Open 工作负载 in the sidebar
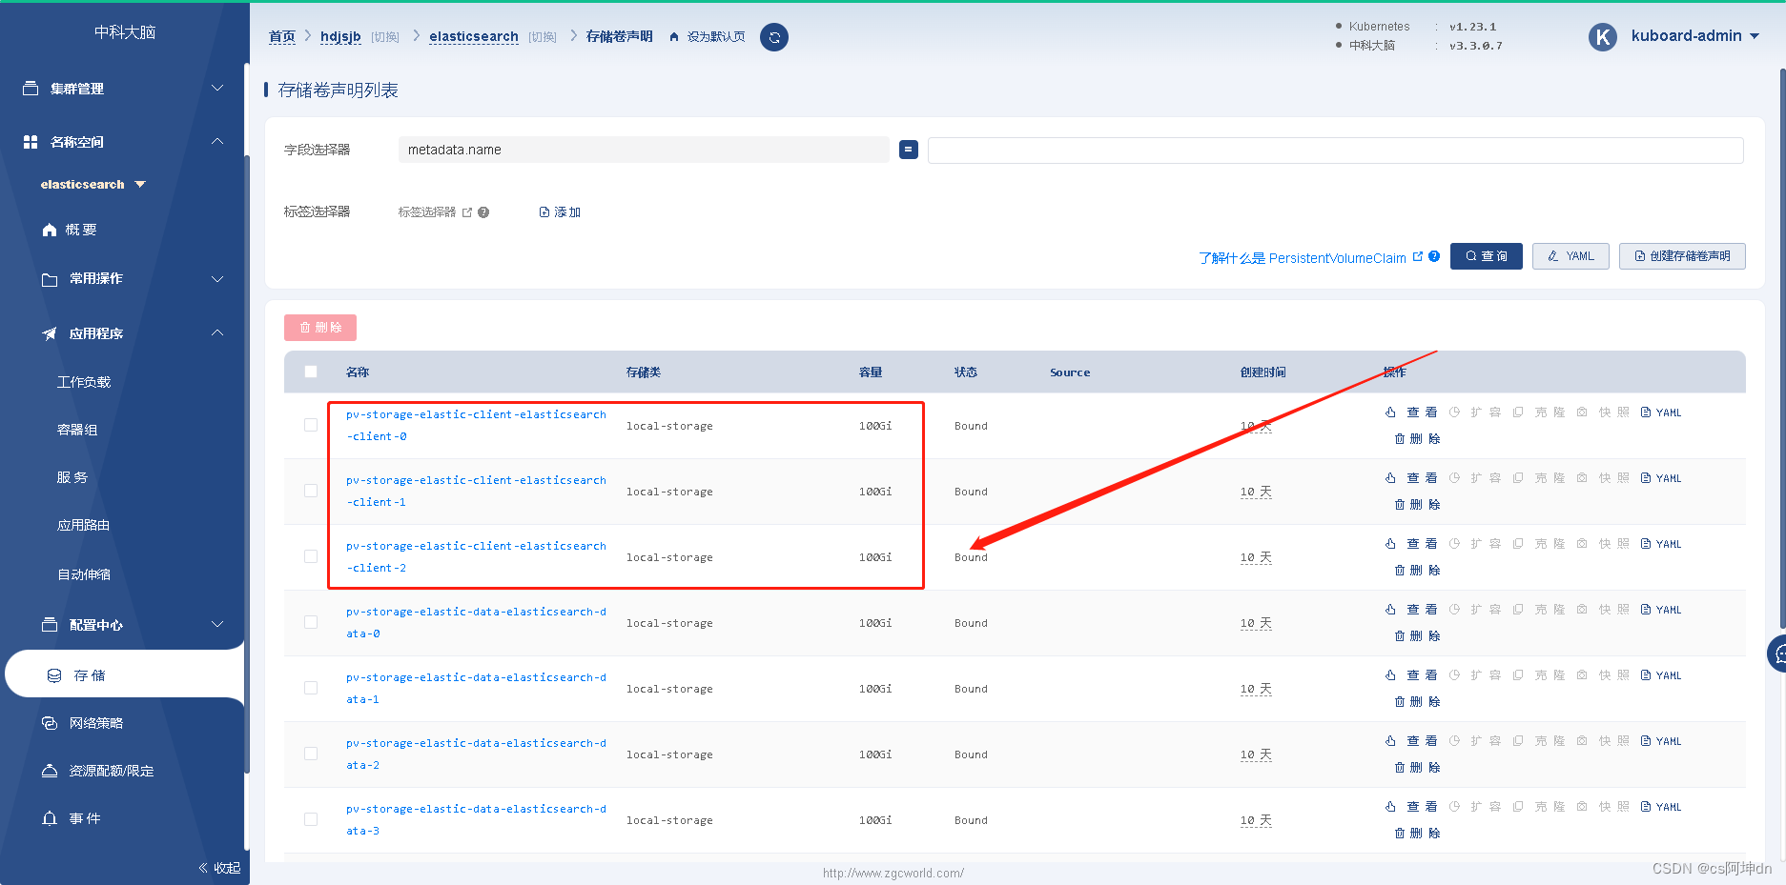The image size is (1786, 885). pos(84,382)
